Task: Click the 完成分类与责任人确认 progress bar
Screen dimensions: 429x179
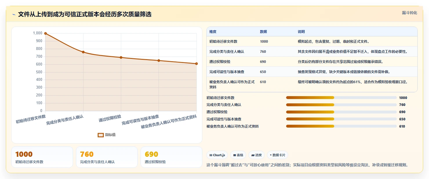Action: pos(341,105)
